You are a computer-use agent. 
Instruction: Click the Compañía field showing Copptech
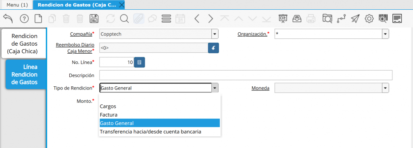tap(156, 34)
